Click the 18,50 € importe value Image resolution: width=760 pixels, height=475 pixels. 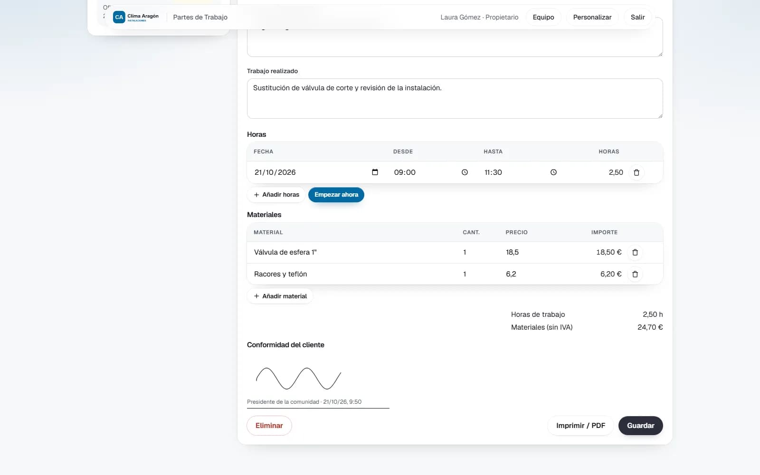point(608,252)
